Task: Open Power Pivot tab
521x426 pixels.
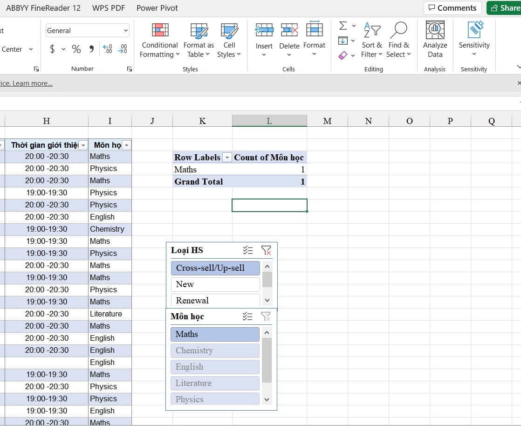Action: pyautogui.click(x=157, y=8)
